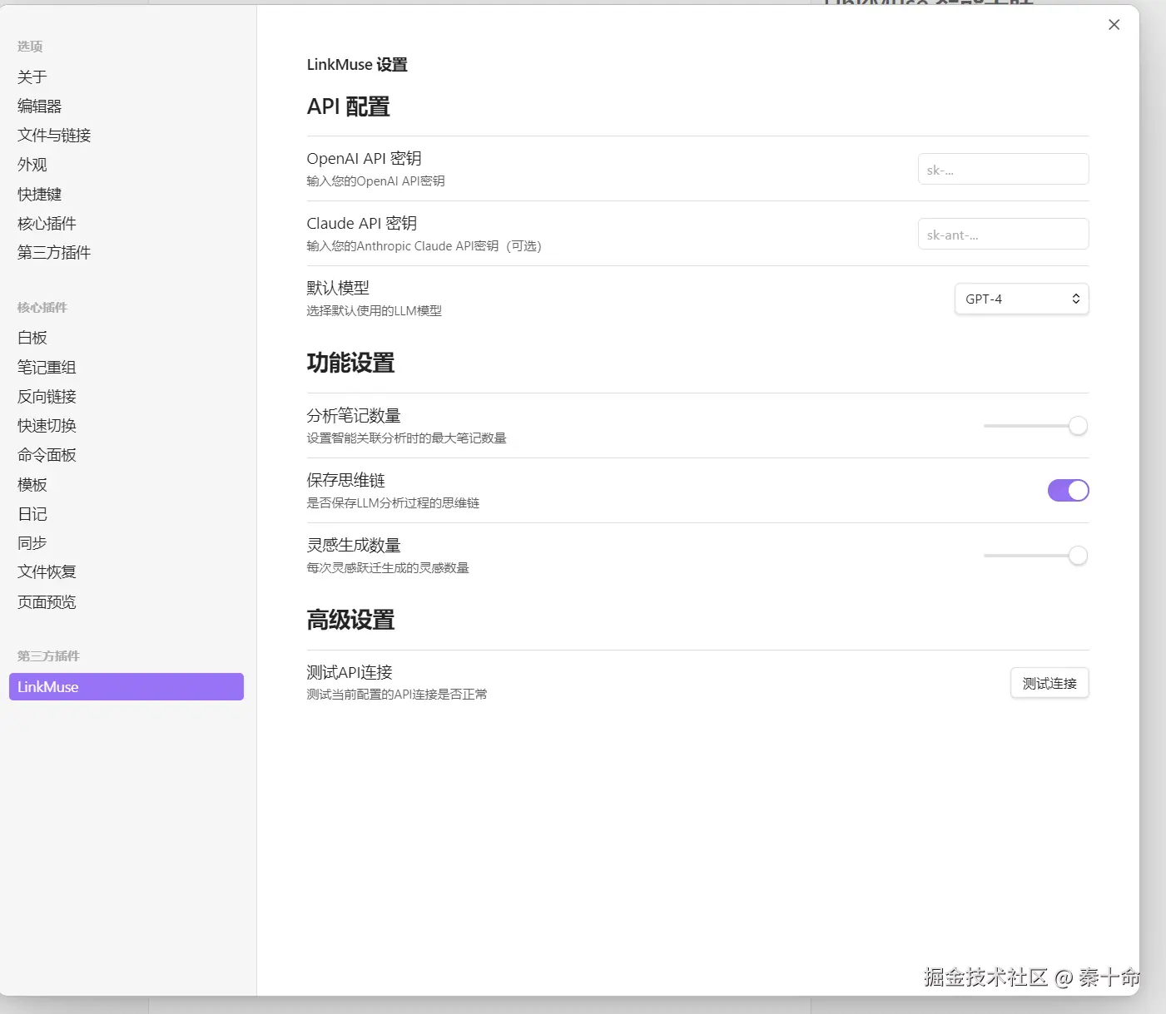Select the LinkMuse plugin tab
Viewport: 1166px width, 1014px height.
[x=127, y=687]
